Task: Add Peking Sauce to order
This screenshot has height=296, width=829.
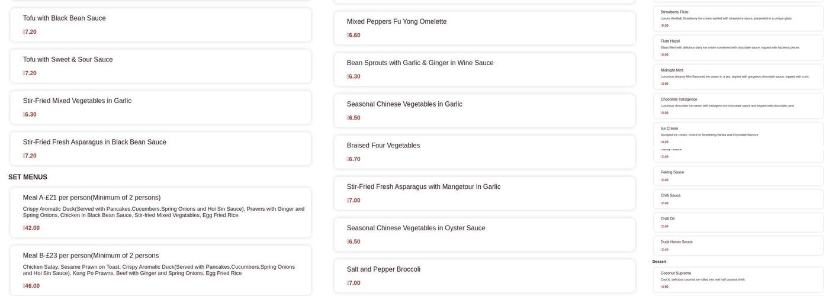Action: coord(738,176)
